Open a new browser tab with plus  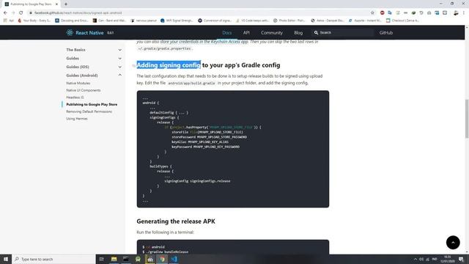click(66, 4)
